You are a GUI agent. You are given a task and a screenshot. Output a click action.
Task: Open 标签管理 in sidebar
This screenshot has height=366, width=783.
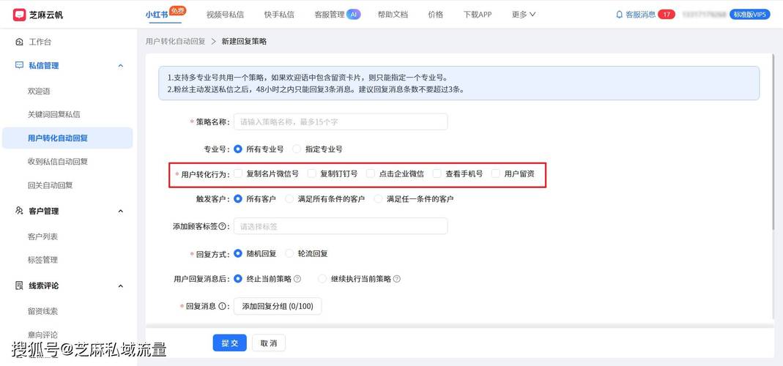[x=42, y=260]
